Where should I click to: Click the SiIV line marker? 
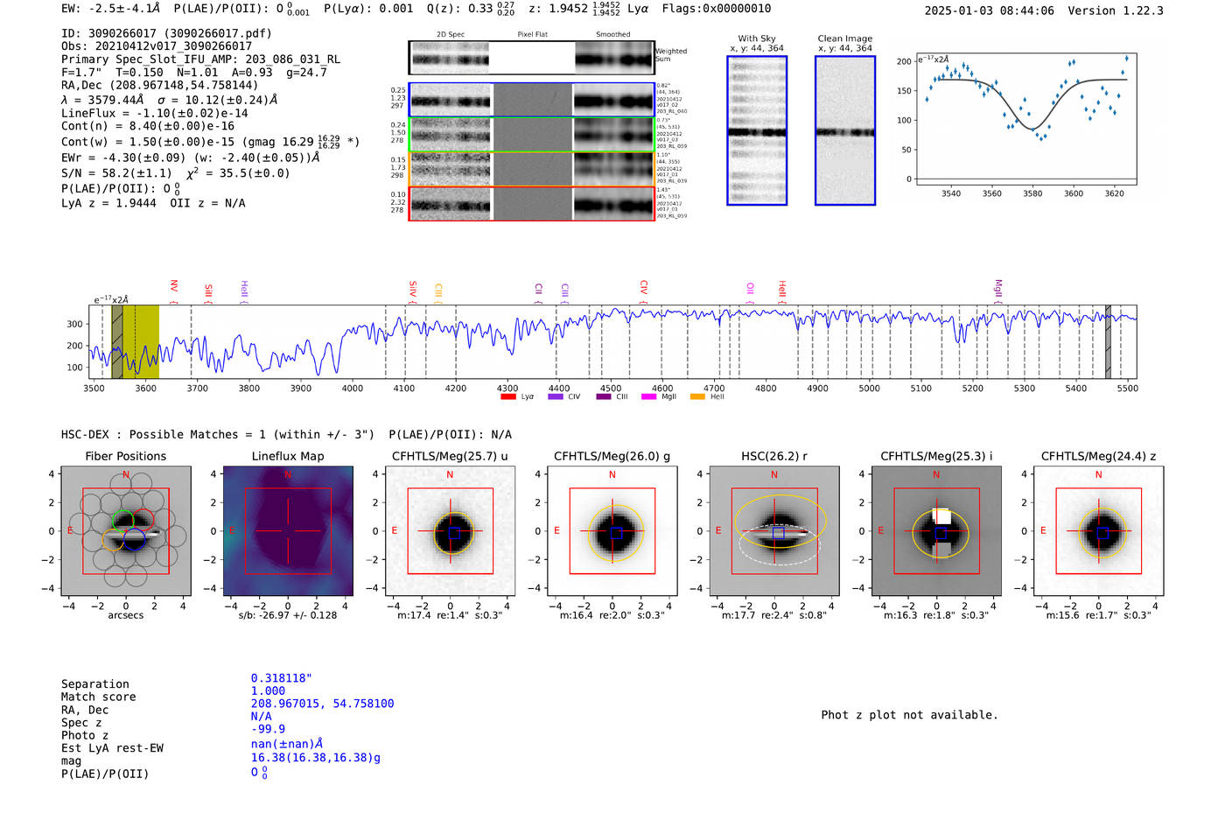[x=413, y=292]
